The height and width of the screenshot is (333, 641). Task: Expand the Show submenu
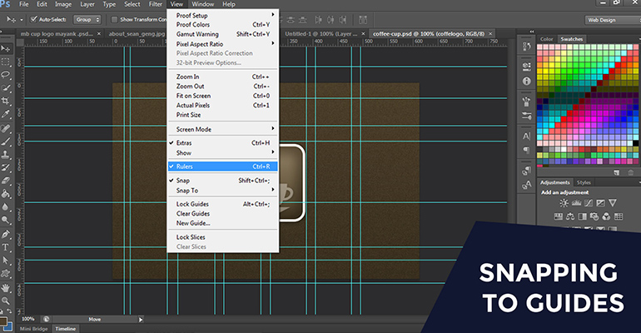pyautogui.click(x=223, y=153)
